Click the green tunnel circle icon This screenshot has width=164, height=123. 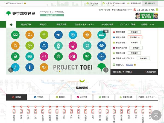point(58,56)
